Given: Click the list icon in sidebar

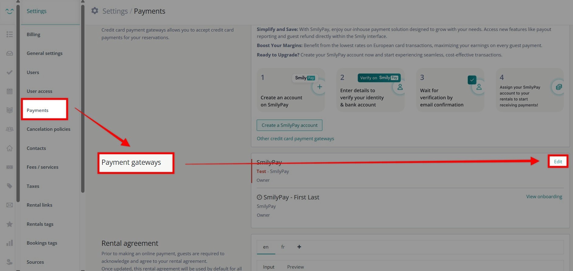Looking at the screenshot, I should 9,34.
